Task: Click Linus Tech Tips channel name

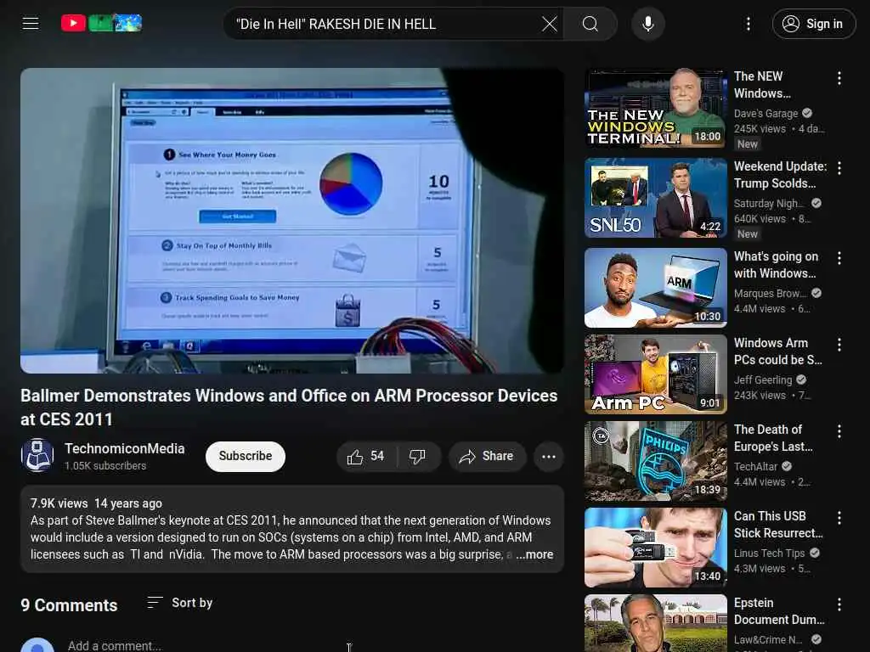Action: click(769, 553)
